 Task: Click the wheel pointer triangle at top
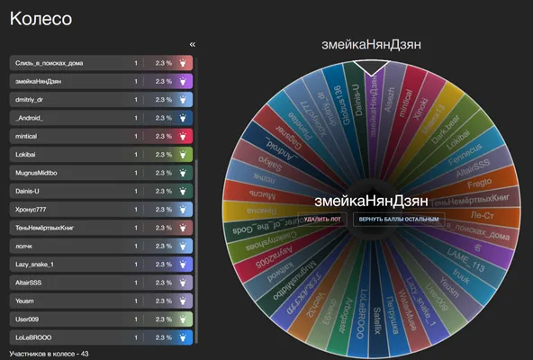371,67
